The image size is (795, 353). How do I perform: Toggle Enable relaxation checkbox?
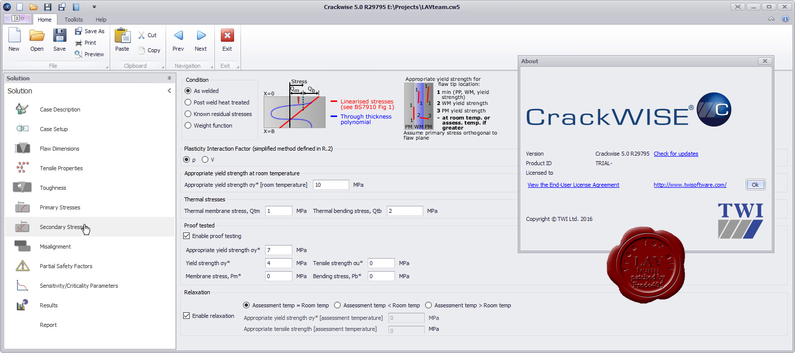[x=187, y=316]
